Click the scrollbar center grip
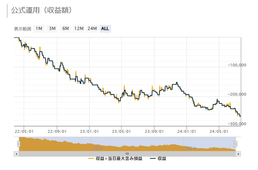Screen dimensions: 258x170 (x=127, y=154)
